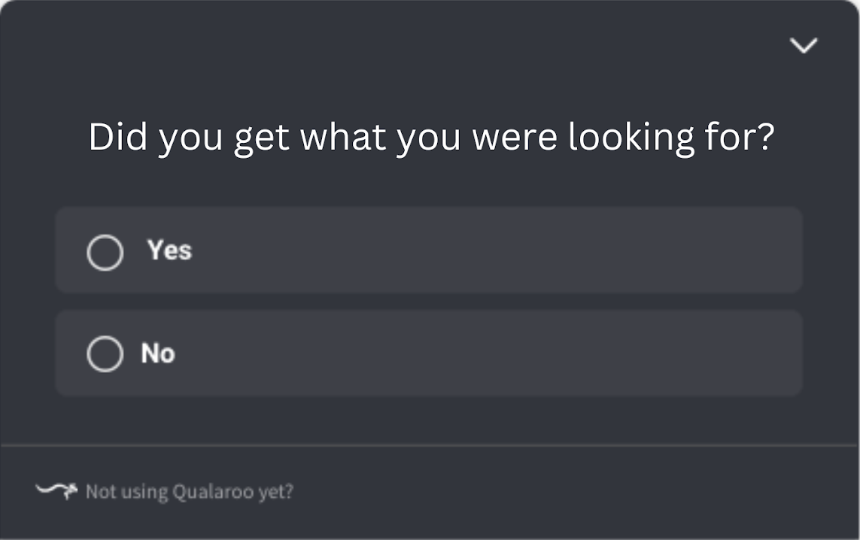Click the center of the No option row
This screenshot has width=860, height=540.
[429, 353]
